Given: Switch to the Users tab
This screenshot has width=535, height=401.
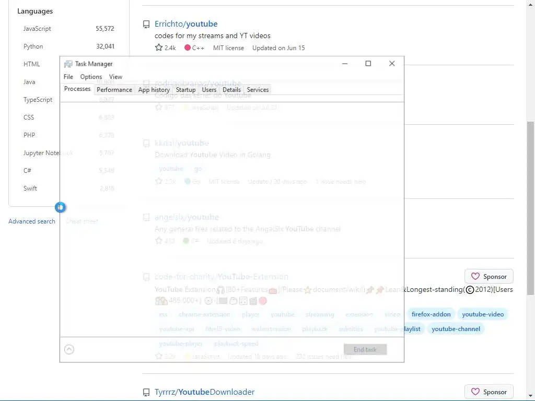Looking at the screenshot, I should click(209, 90).
